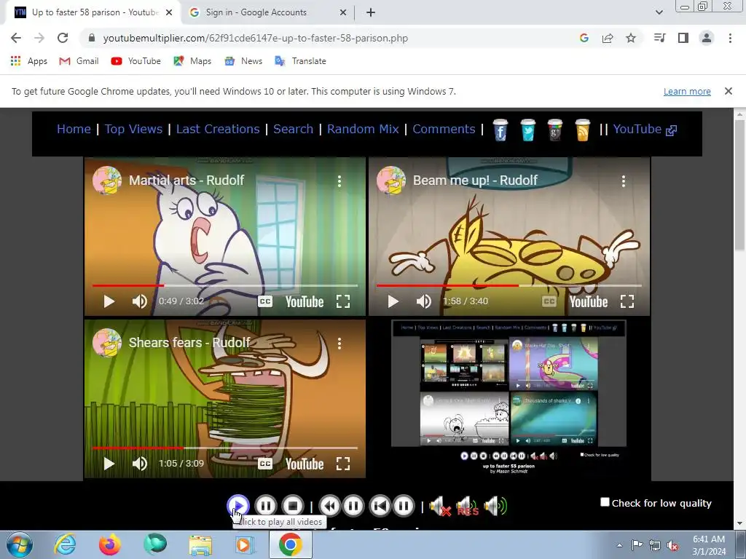This screenshot has width=746, height=559.
Task: Open the site's Search link
Action: coord(293,130)
